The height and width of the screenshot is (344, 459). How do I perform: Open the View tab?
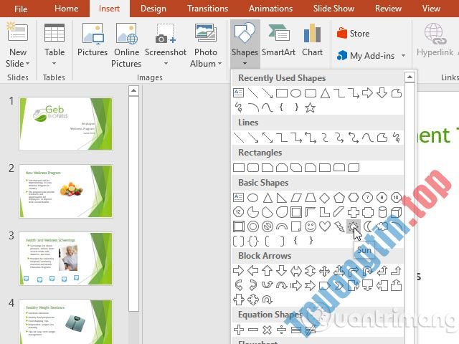coord(431,9)
